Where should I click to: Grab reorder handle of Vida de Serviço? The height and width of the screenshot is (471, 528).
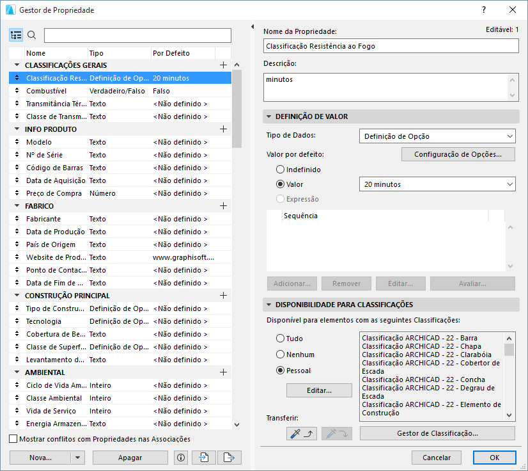coord(17,411)
